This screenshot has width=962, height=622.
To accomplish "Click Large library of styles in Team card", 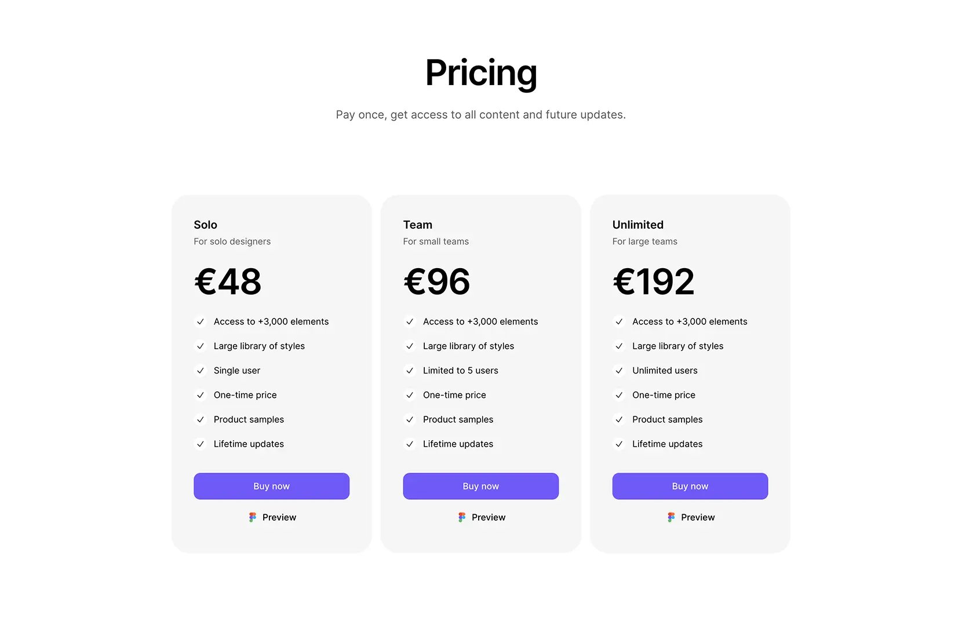I will coord(468,346).
